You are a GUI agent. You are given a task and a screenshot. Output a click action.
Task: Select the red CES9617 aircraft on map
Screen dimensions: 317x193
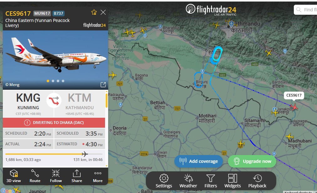(294, 107)
